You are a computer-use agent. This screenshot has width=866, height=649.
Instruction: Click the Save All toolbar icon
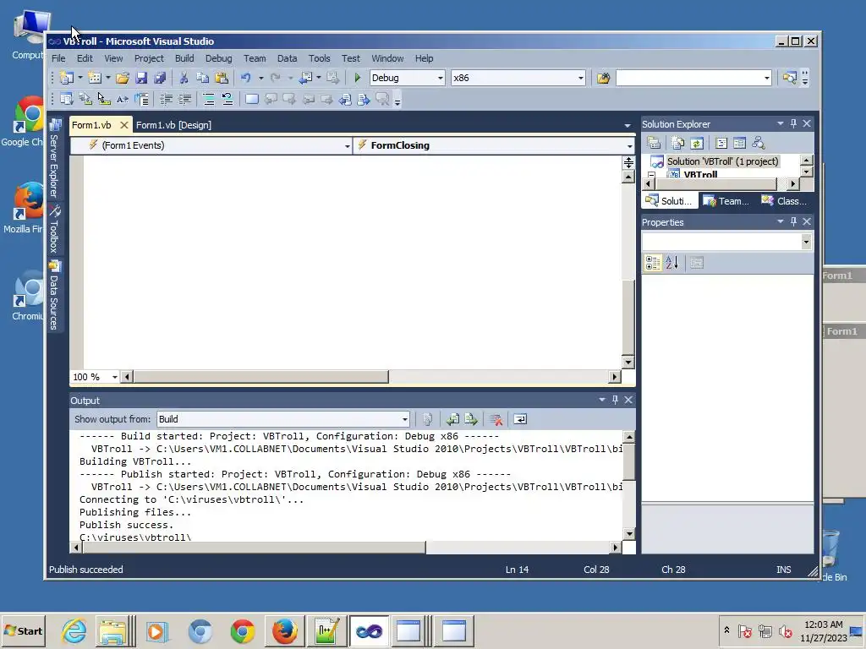[x=160, y=78]
